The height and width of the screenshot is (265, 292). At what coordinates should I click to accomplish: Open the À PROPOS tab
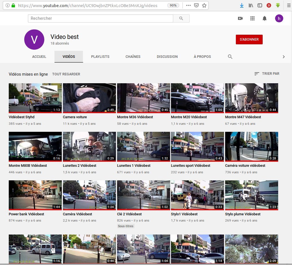coord(202,57)
